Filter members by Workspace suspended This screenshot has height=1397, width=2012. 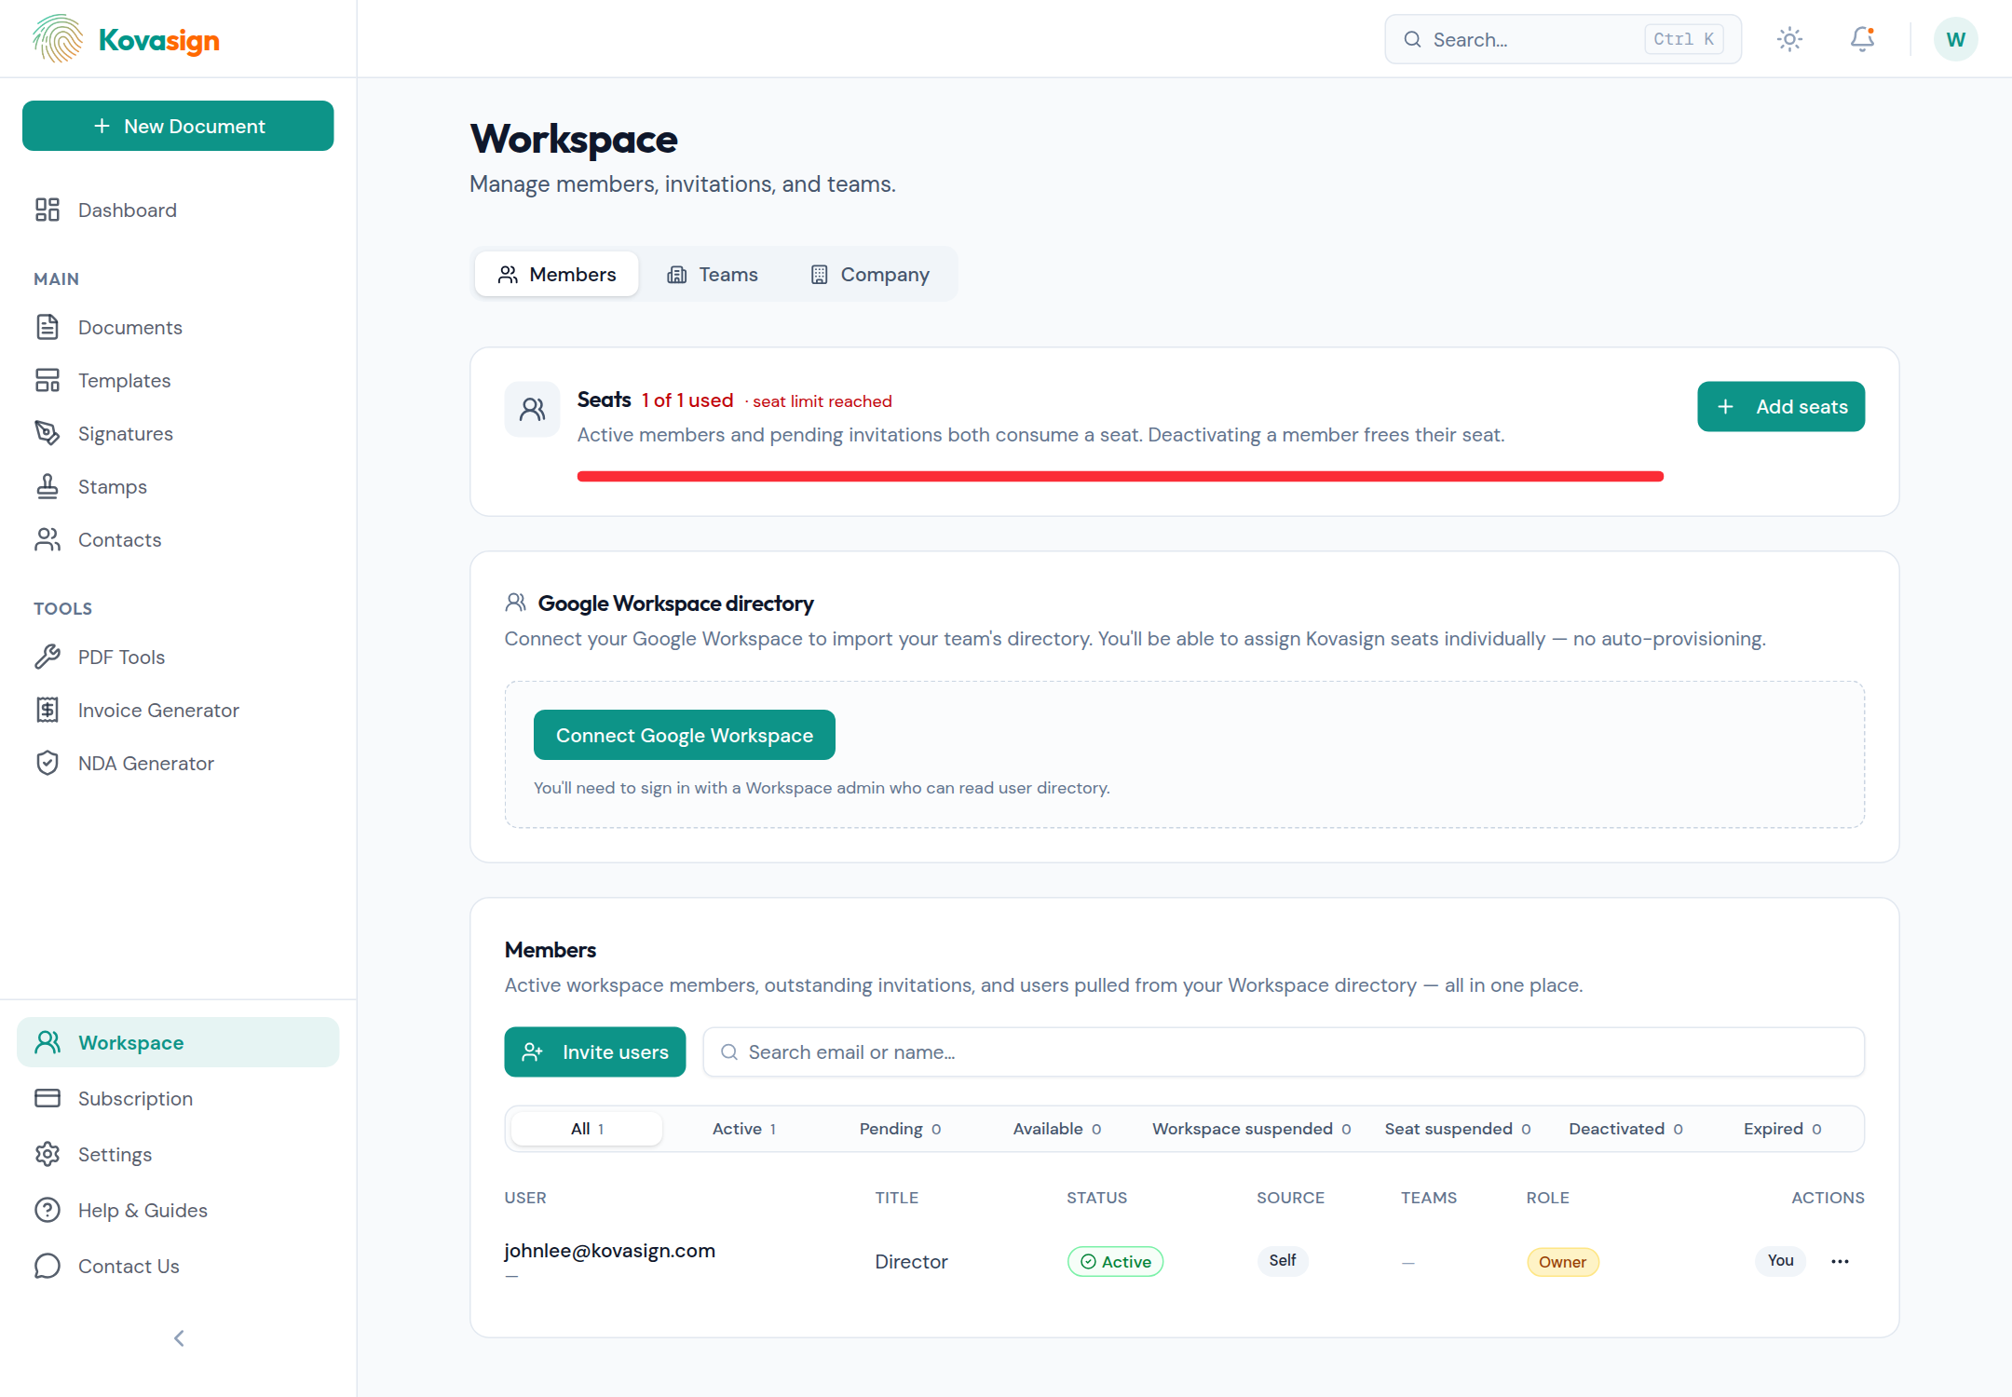point(1251,1129)
